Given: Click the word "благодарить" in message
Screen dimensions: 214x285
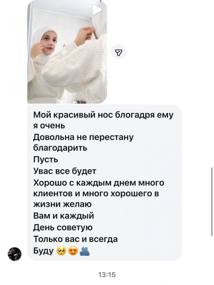Looking at the screenshot, I should 60,148.
